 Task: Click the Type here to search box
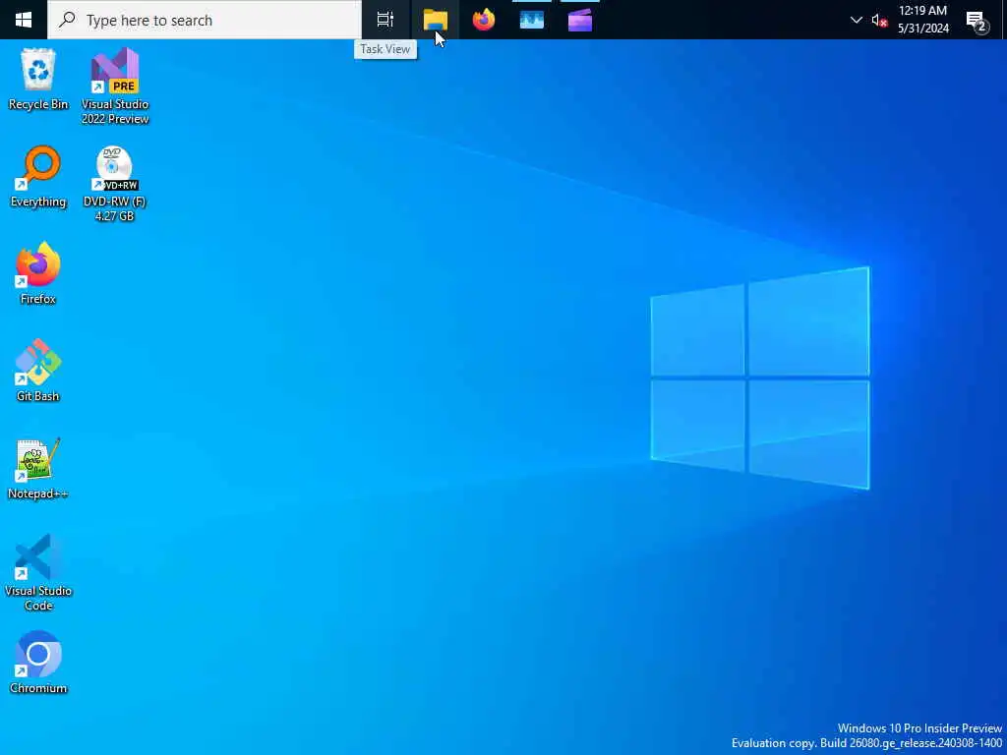pyautogui.click(x=205, y=20)
